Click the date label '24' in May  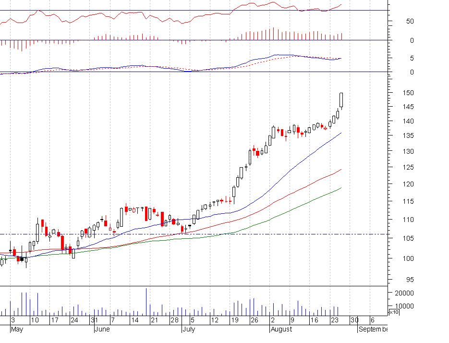(x=74, y=320)
